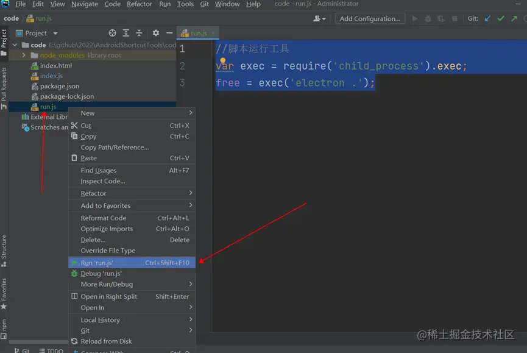Expand the Local History submenu

click(132, 319)
